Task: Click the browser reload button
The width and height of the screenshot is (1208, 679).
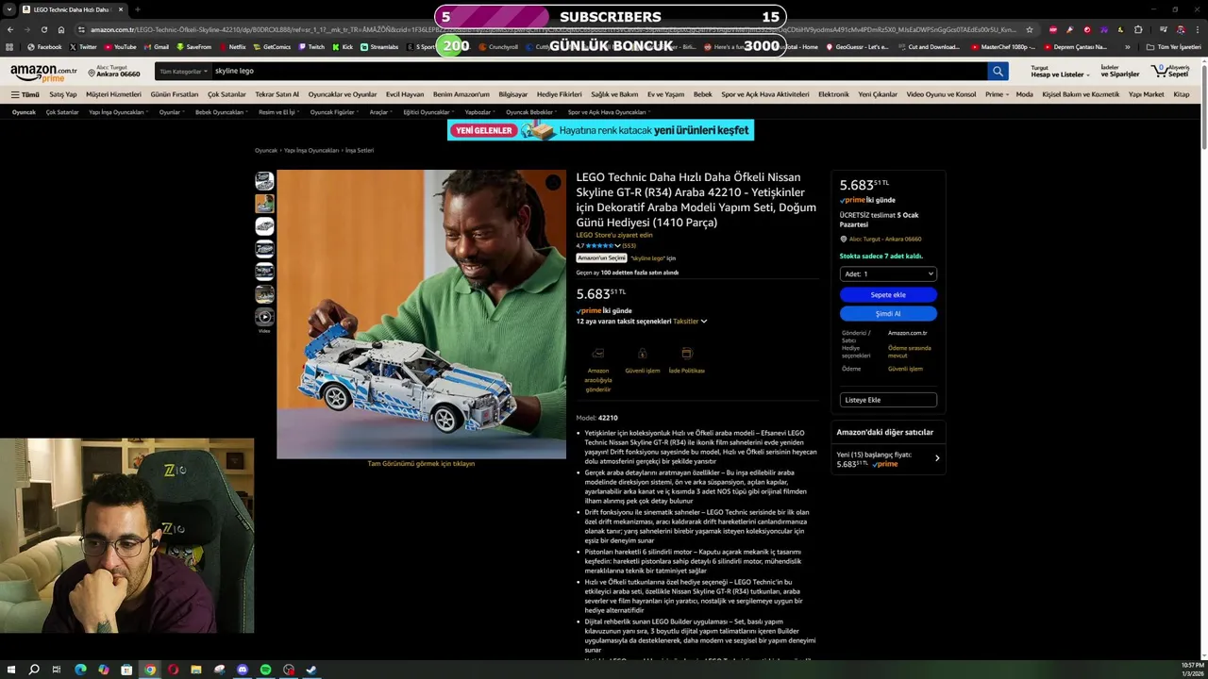Action: tap(43, 29)
